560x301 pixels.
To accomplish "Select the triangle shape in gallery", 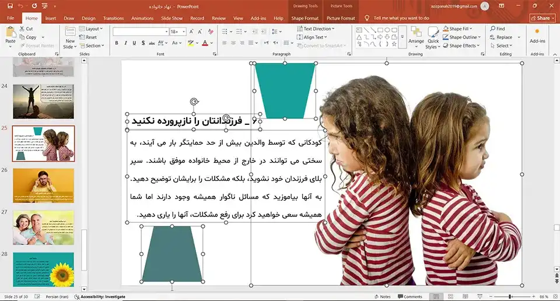I will 359,37.
